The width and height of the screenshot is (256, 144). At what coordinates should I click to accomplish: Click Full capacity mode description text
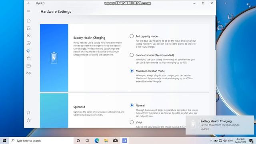coord(166,44)
